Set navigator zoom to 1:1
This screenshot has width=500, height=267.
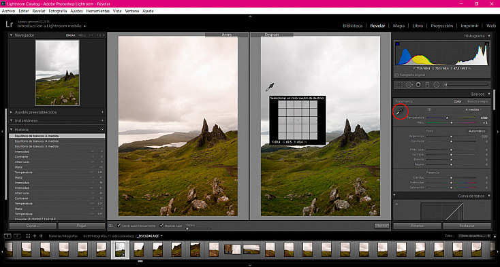point(91,35)
